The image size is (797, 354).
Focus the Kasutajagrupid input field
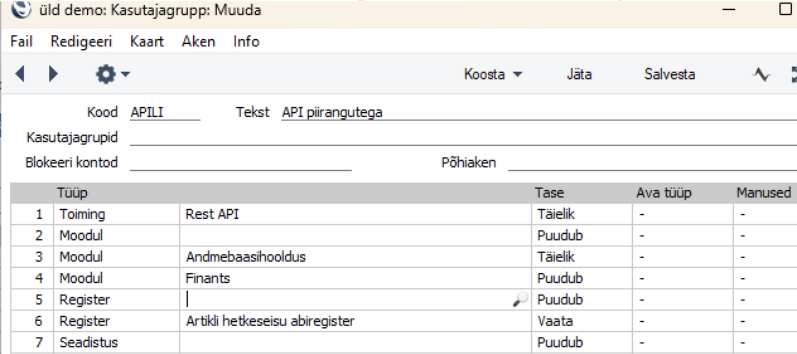click(x=462, y=138)
